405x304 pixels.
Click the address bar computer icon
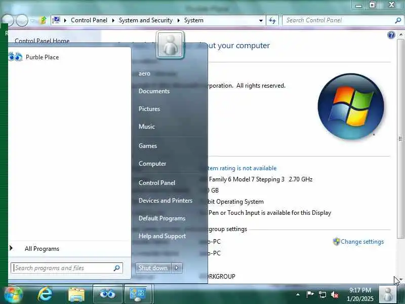(x=56, y=20)
